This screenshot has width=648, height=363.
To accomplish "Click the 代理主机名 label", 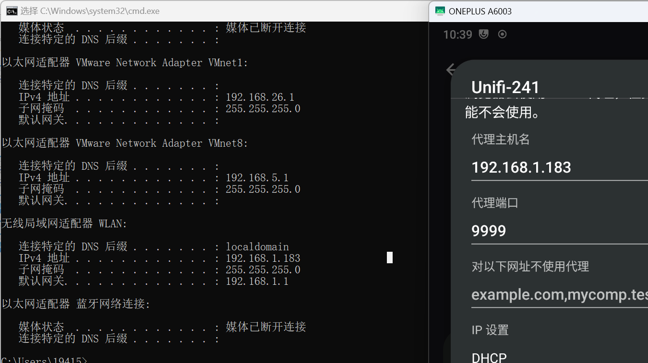I will pos(501,140).
